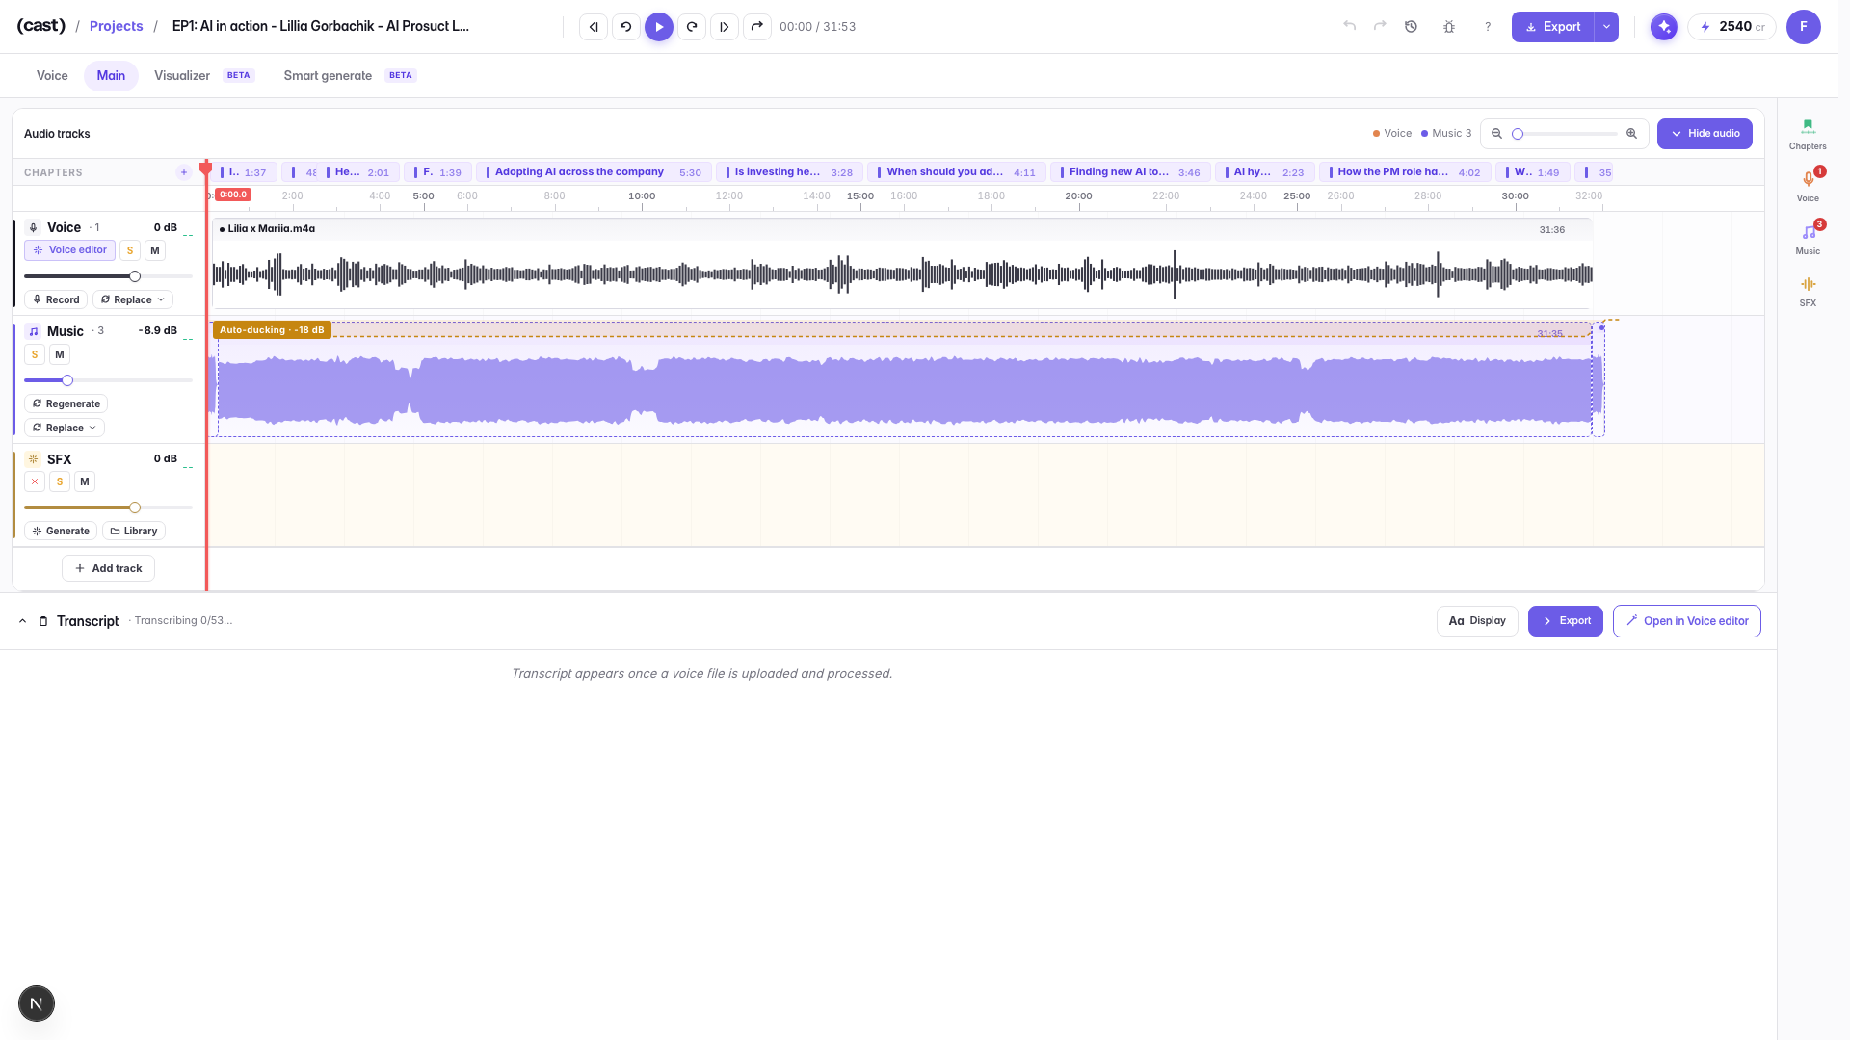Add a new track
Screen dimensions: 1850x1040
(108, 568)
